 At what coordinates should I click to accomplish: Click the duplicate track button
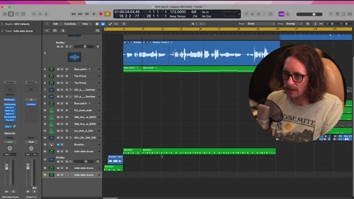pos(55,31)
